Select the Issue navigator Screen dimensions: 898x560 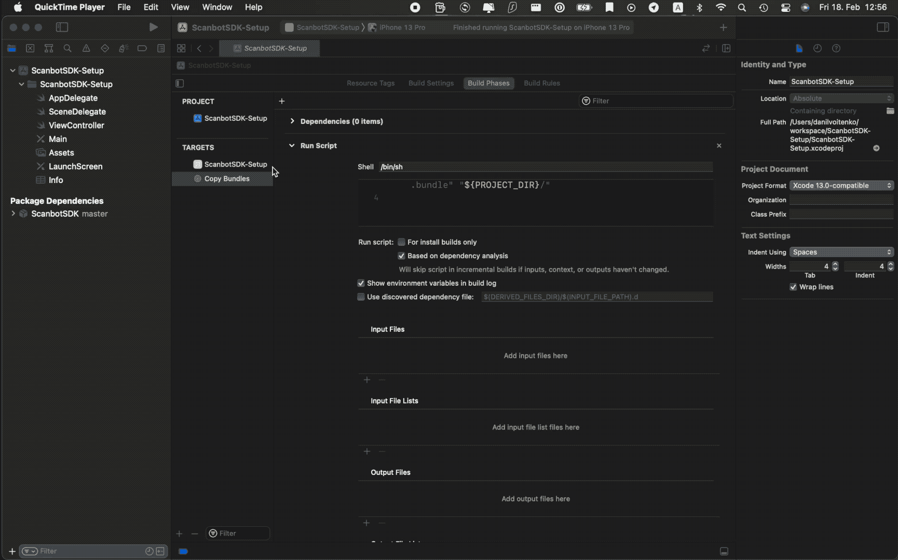(86, 48)
